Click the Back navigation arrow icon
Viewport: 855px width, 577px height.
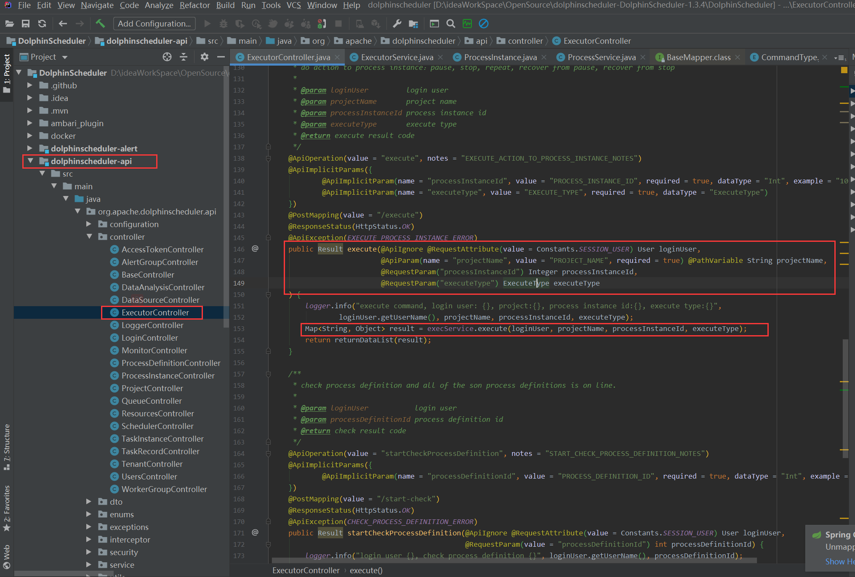click(x=63, y=24)
